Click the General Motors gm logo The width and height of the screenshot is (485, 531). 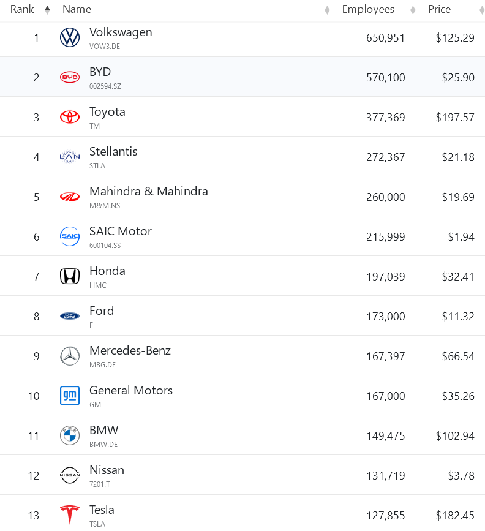click(70, 396)
